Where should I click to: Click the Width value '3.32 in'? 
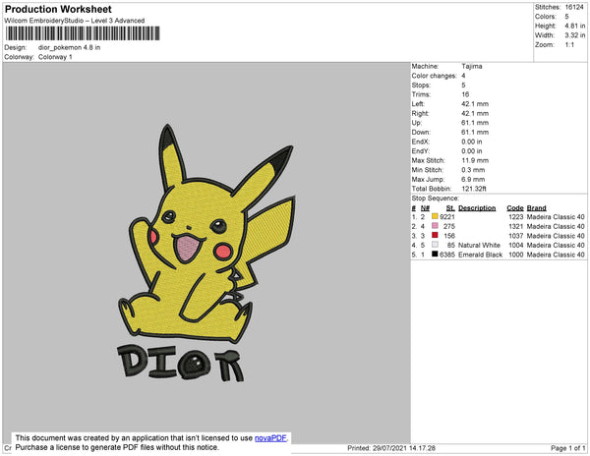[574, 35]
